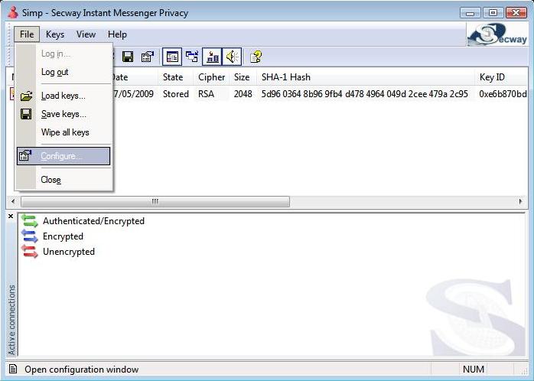Toggle the system tray toolbar button
534x381 pixels.
click(212, 57)
